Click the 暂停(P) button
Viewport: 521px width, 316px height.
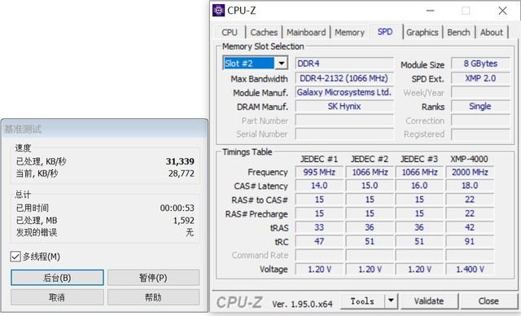153,278
